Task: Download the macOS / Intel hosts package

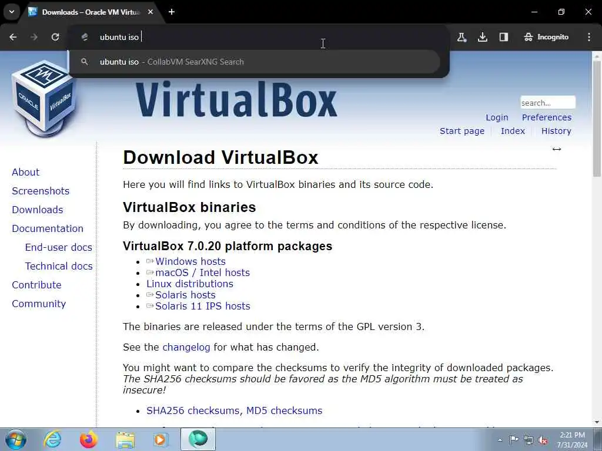Action: pyautogui.click(x=202, y=272)
